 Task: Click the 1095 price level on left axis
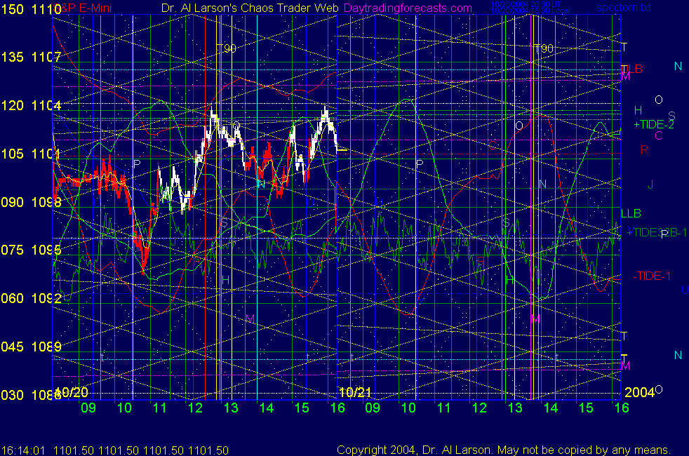[x=46, y=250]
